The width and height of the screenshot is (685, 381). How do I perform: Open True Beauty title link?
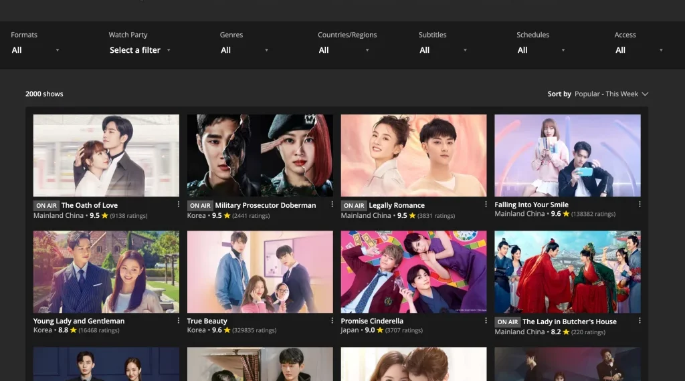207,321
